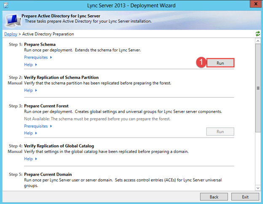Click the 'Verify Replication of Schema Partition' title
The width and height of the screenshot is (263, 204).
pos(61,77)
